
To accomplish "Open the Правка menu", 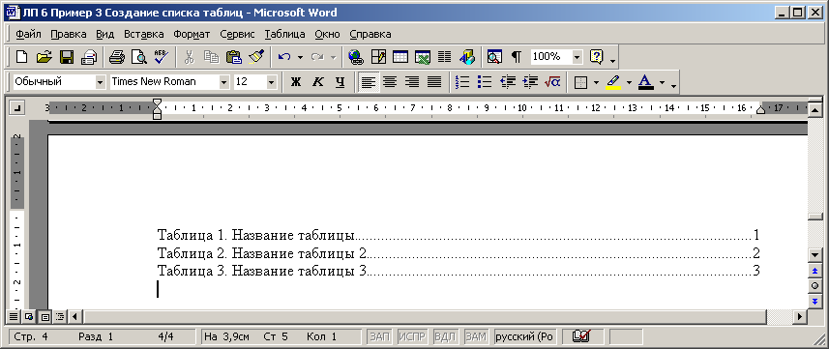I will (69, 35).
